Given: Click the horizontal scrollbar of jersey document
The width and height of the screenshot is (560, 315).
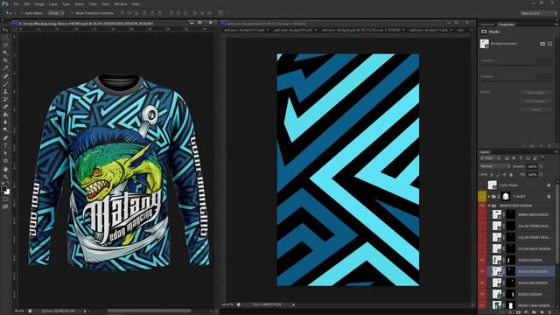Looking at the screenshot, I should point(149,311).
